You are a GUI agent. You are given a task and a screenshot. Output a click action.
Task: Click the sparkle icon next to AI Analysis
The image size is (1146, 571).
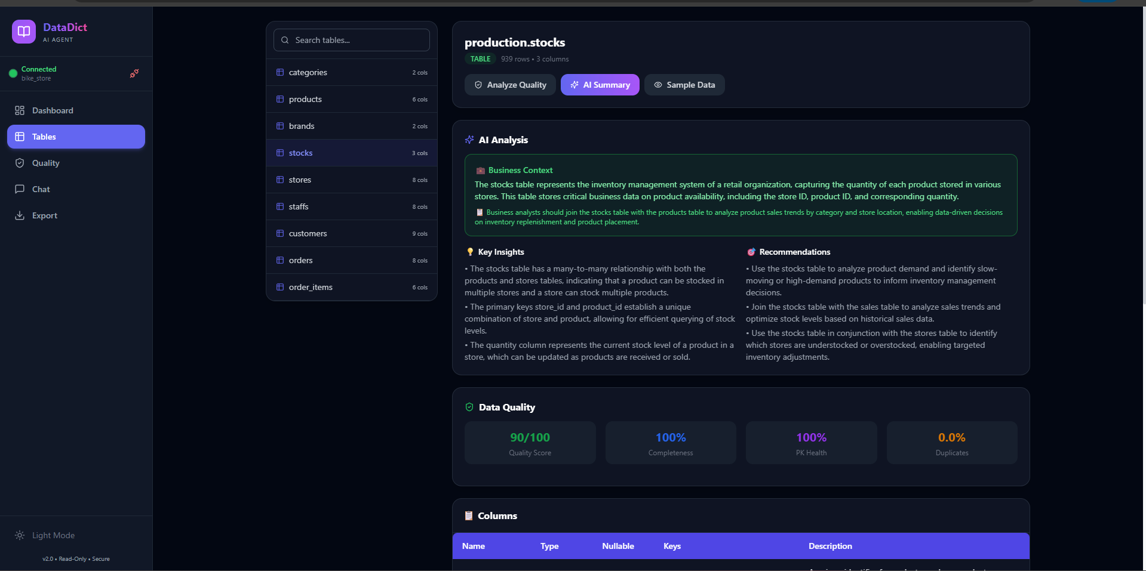469,140
